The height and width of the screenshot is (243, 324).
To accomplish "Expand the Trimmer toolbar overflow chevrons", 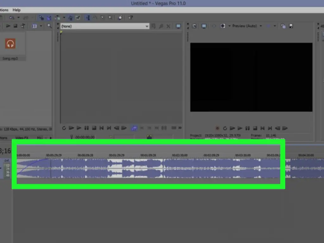I will [x=180, y=128].
